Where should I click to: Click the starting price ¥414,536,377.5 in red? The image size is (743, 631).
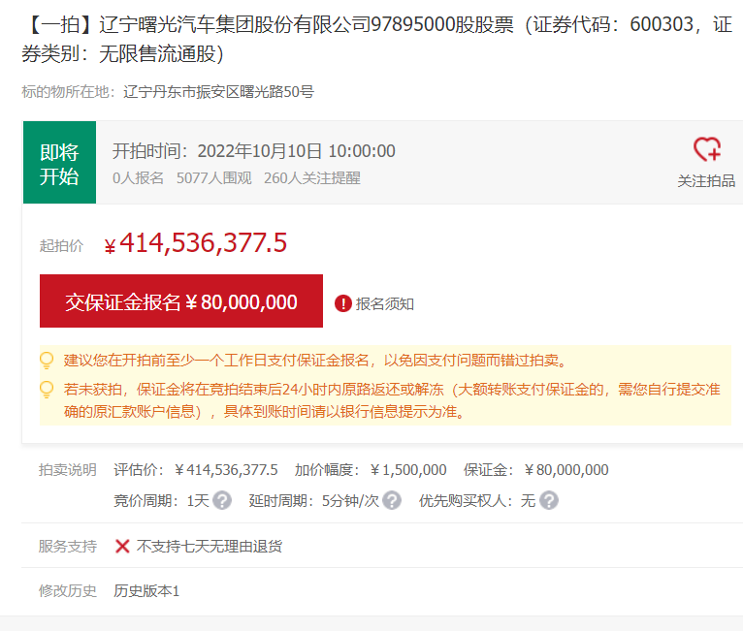[196, 243]
